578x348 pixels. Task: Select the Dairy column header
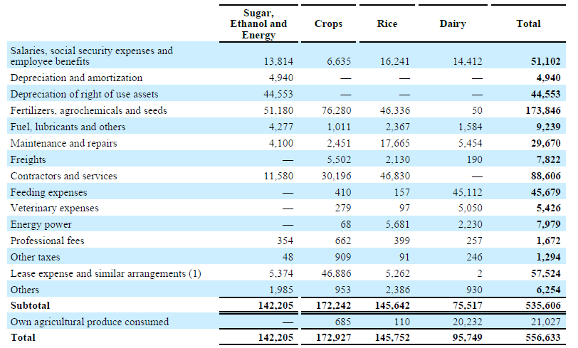click(453, 23)
